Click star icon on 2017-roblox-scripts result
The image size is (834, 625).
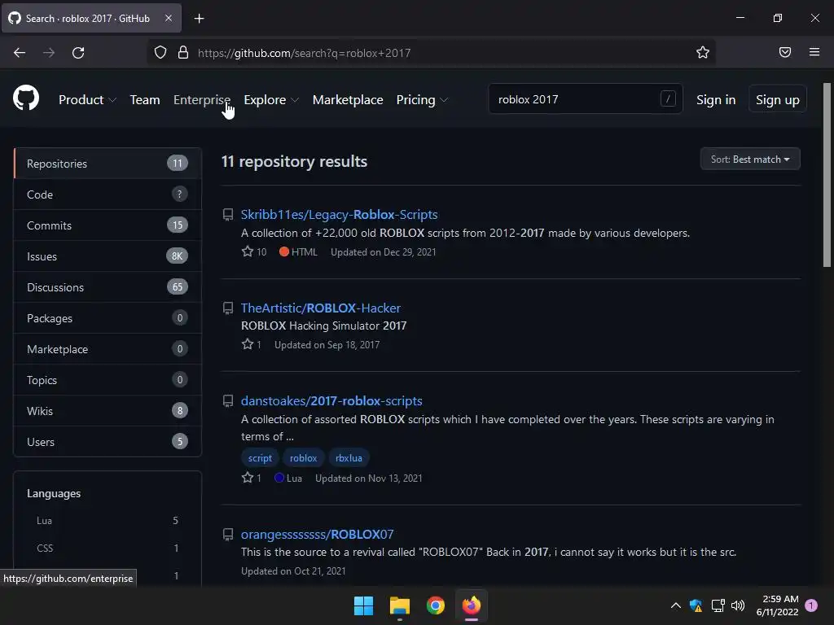coord(248,478)
